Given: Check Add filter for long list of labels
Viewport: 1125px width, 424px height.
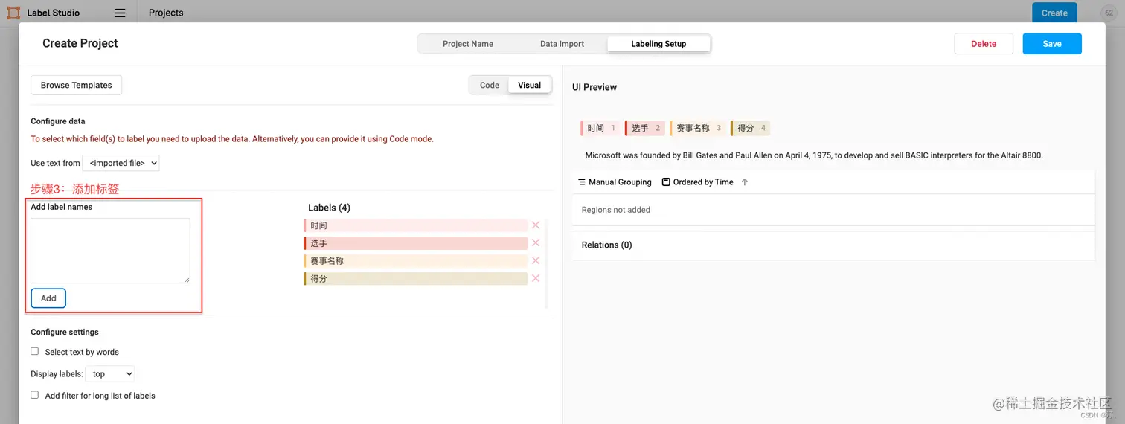Looking at the screenshot, I should 34,395.
